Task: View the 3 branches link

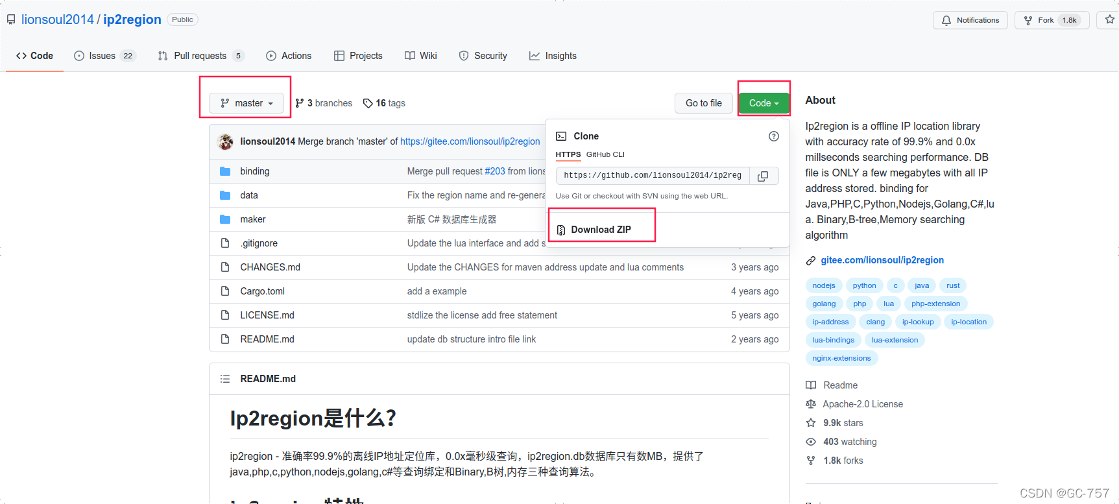Action: click(x=324, y=103)
